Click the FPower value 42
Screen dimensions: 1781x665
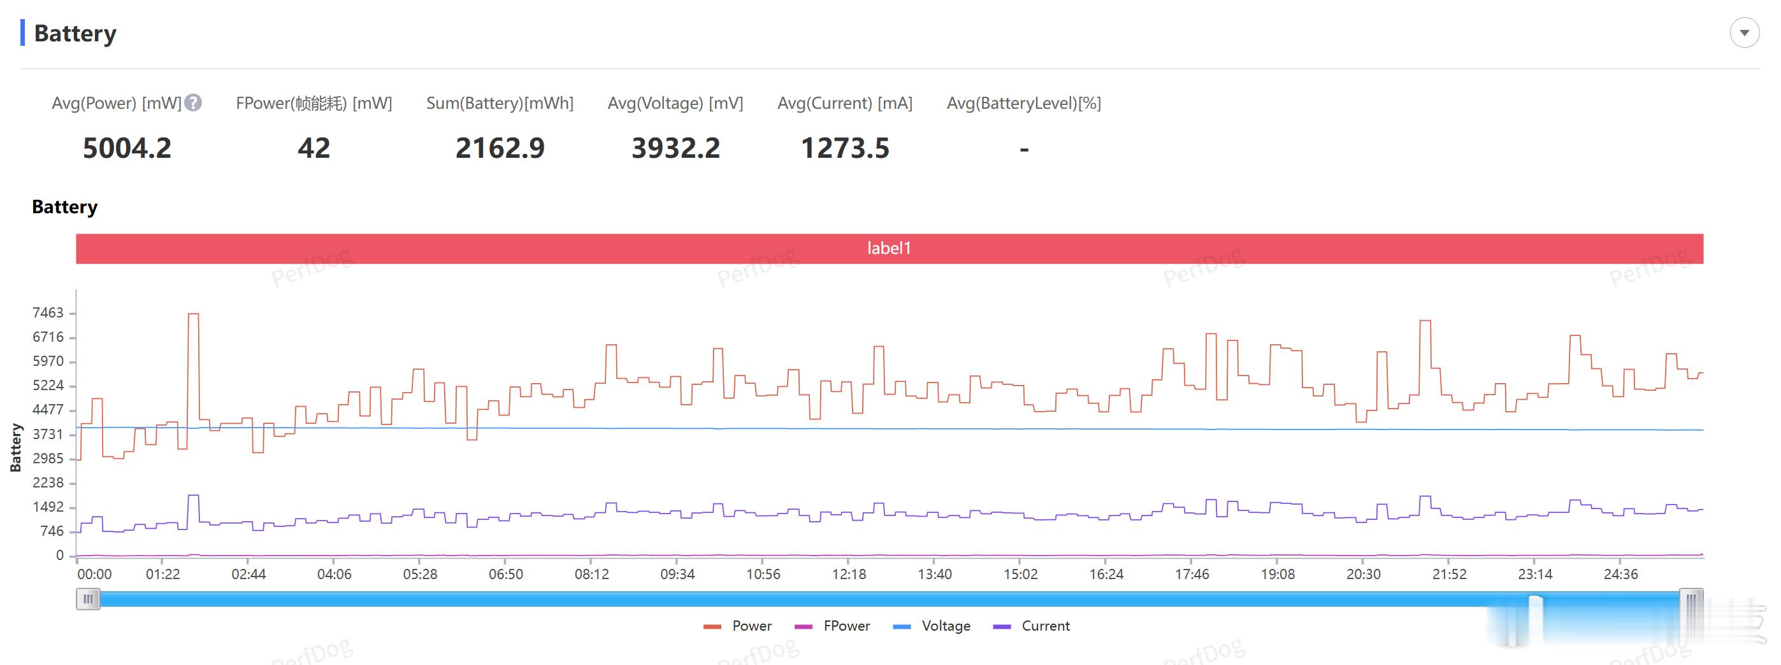[314, 148]
